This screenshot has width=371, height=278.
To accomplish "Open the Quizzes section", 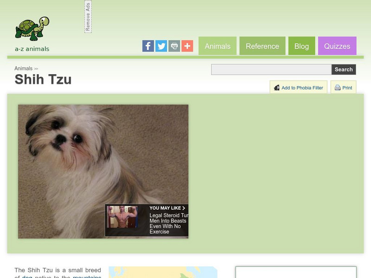I will point(337,46).
